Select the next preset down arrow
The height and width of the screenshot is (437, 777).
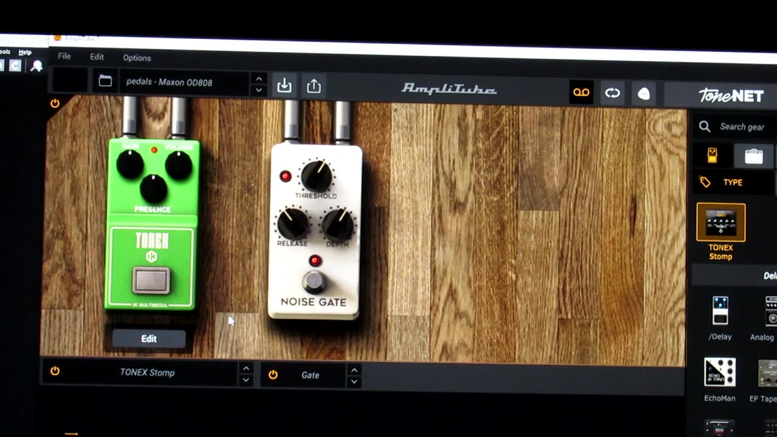click(x=259, y=90)
